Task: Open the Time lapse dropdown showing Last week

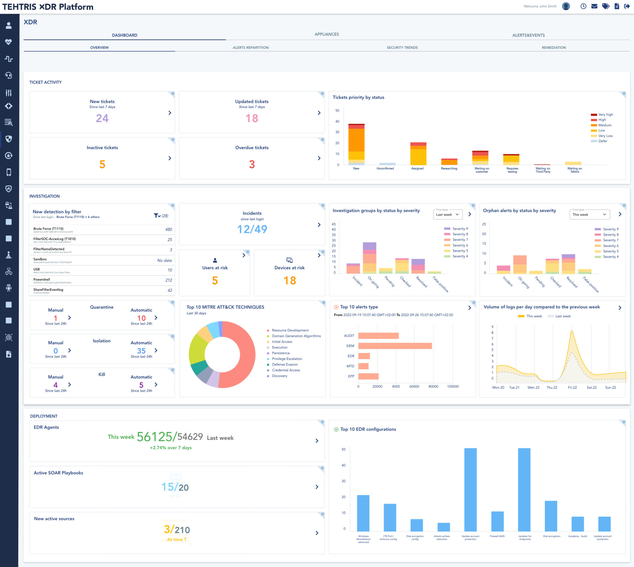Action: [x=447, y=214]
